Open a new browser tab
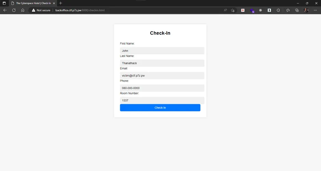Viewport: 321px width, 171px height. pyautogui.click(x=60, y=3)
